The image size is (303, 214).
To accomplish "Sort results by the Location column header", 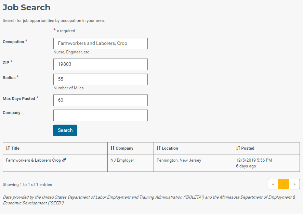I will pos(194,148).
